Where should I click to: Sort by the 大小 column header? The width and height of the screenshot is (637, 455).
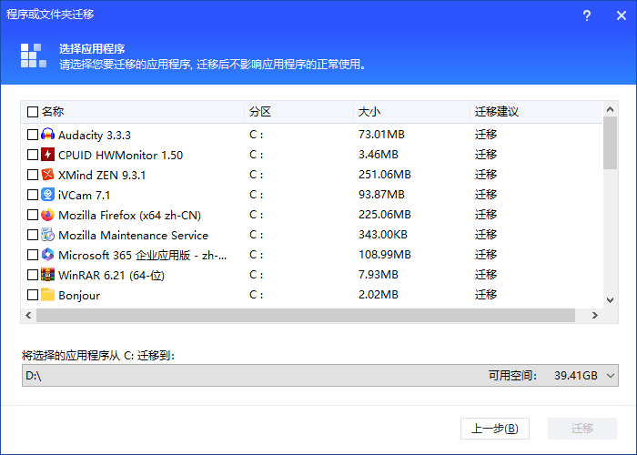point(369,112)
